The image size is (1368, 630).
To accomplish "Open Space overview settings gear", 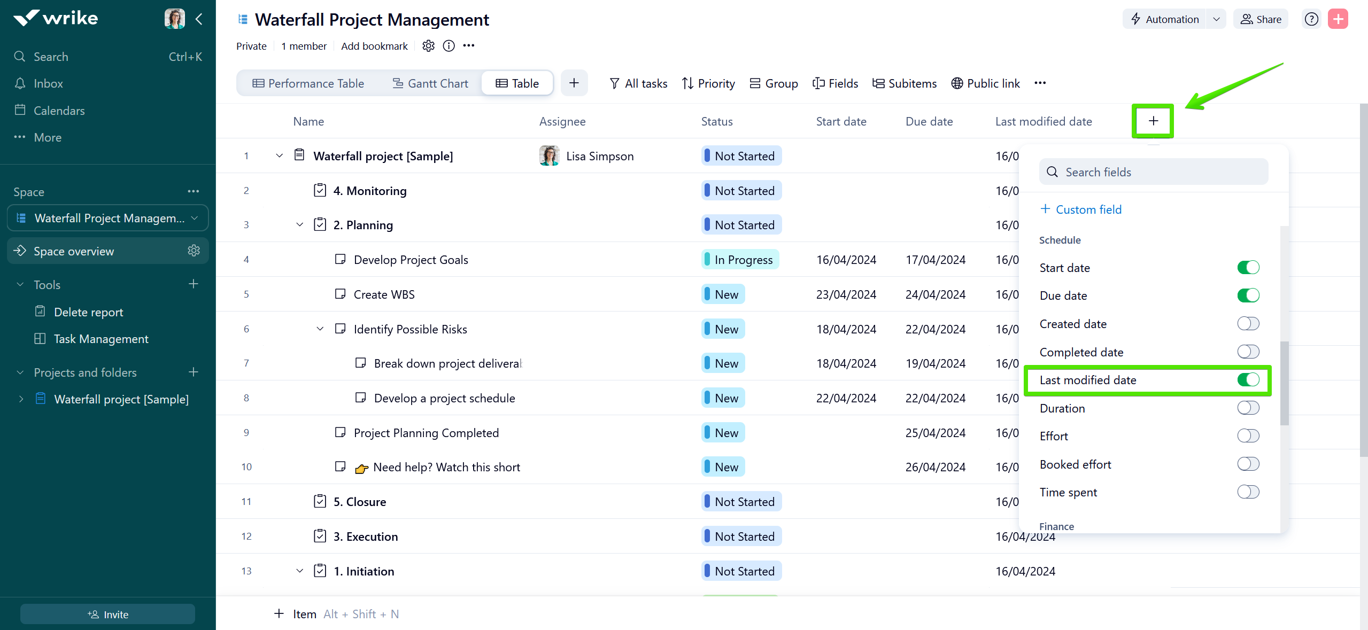I will [x=194, y=251].
